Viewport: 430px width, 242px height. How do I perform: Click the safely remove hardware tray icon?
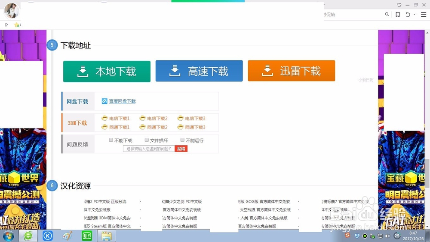pos(372,236)
